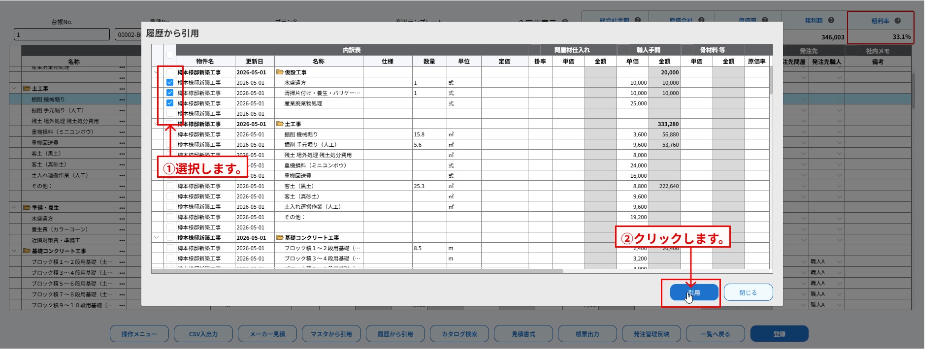Click the 基礎コンクリート工事 folder icon in dialog
945x355 pixels.
pos(280,237)
